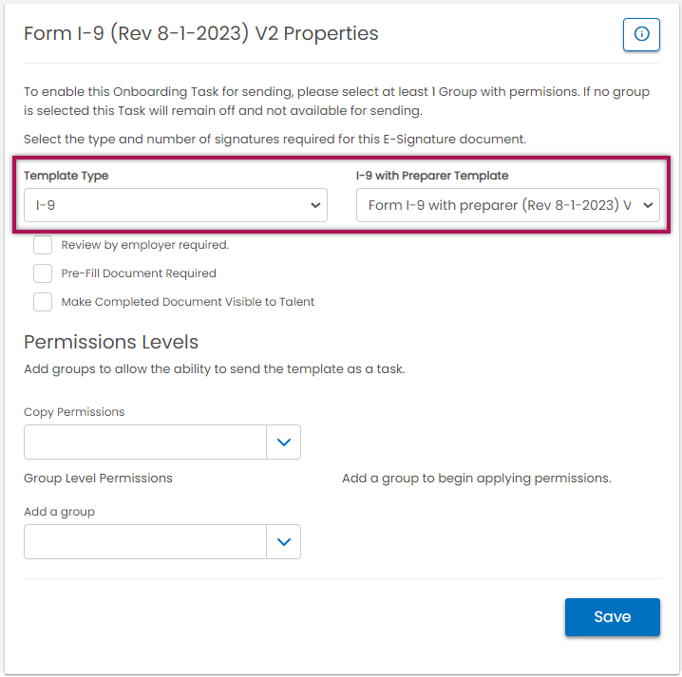
Task: Expand the Copy Permissions arrow button
Action: point(283,442)
